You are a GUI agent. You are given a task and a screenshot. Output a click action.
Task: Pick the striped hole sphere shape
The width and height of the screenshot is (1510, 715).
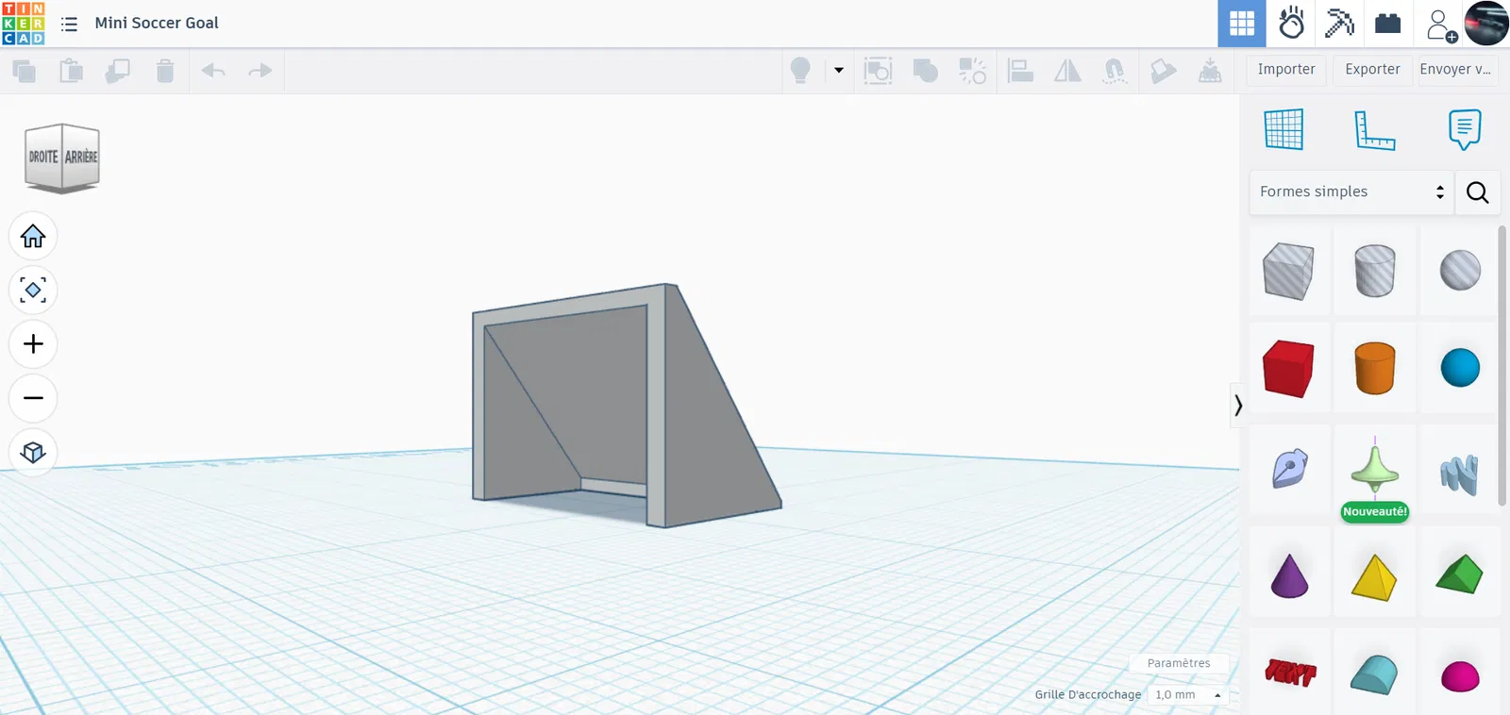click(1460, 271)
